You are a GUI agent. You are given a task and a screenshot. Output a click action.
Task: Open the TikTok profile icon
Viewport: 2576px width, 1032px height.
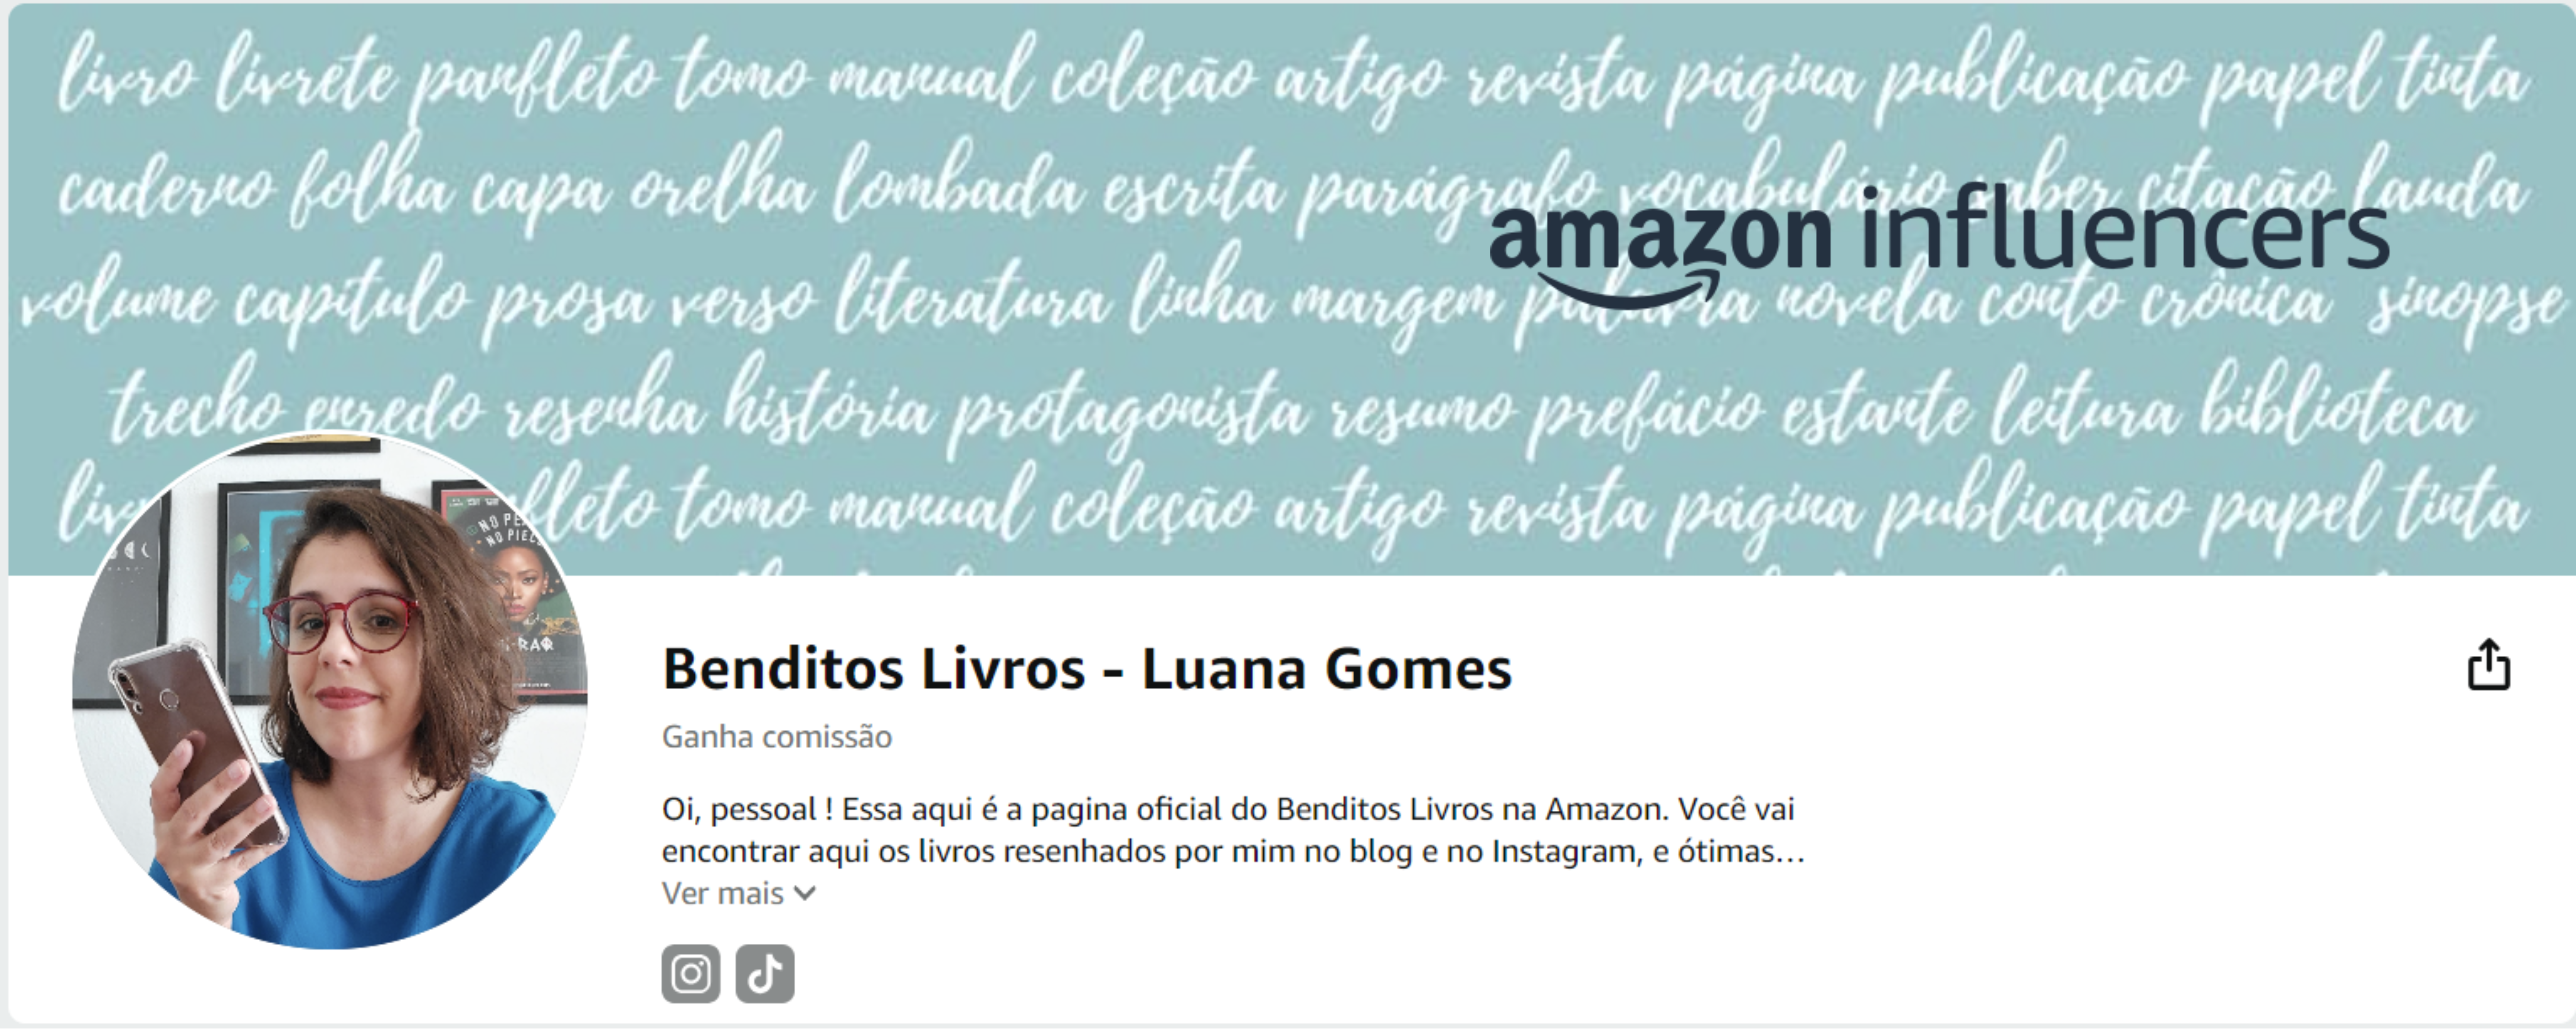click(x=765, y=973)
